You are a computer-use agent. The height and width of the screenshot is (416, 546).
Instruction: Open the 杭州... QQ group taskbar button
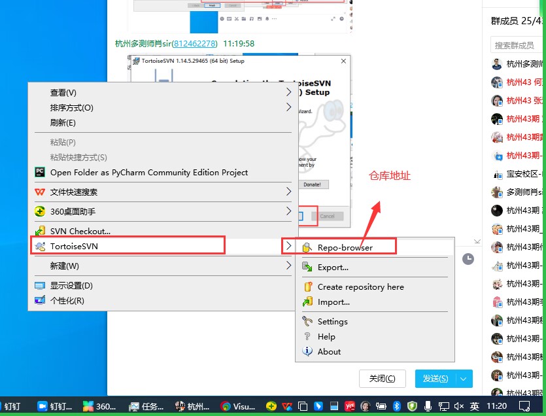coord(192,406)
